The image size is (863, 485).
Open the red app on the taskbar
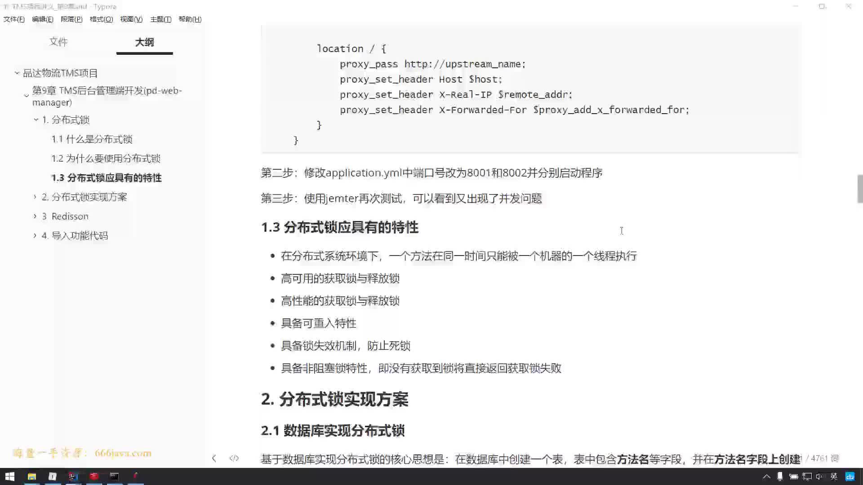pyautogui.click(x=93, y=476)
